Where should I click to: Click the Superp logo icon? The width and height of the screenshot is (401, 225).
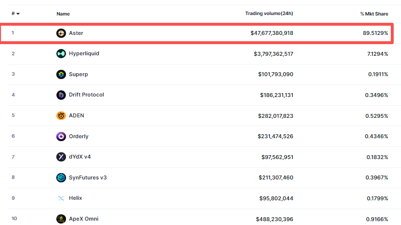[x=61, y=74]
